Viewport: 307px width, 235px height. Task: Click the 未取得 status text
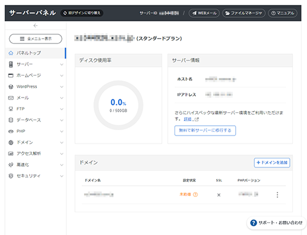185,195
